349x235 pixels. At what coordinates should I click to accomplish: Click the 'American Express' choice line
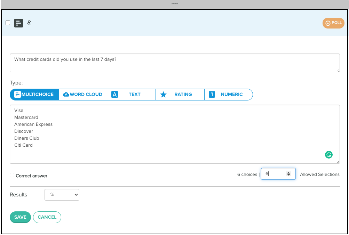[33, 124]
